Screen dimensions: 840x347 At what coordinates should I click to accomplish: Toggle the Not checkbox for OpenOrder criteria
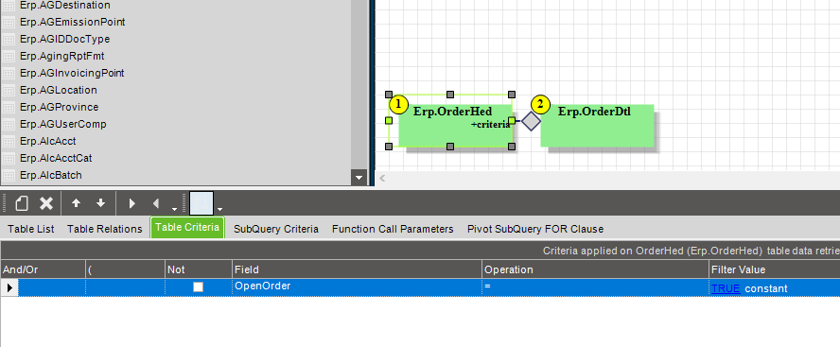pyautogui.click(x=199, y=287)
